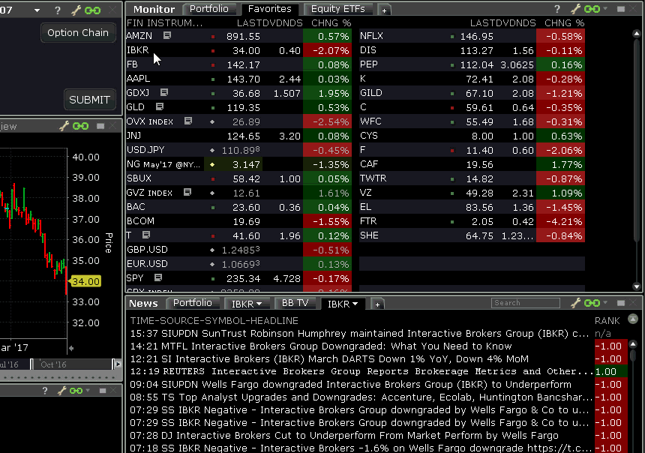This screenshot has height=453, width=645.
Task: Open the active IBKR news tab dropdown arrow
Action: pos(355,304)
